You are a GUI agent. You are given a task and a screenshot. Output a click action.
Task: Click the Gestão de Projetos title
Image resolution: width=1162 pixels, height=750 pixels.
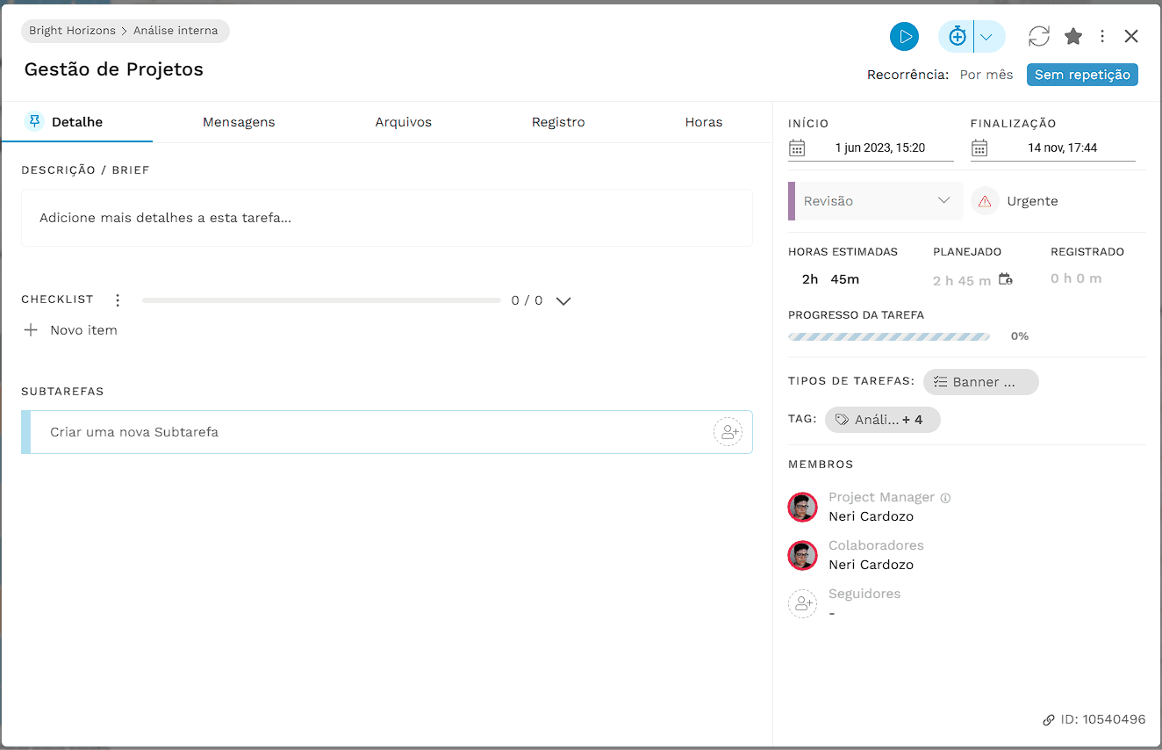(114, 69)
